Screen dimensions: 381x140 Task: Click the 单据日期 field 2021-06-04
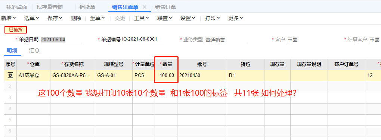[61, 40]
